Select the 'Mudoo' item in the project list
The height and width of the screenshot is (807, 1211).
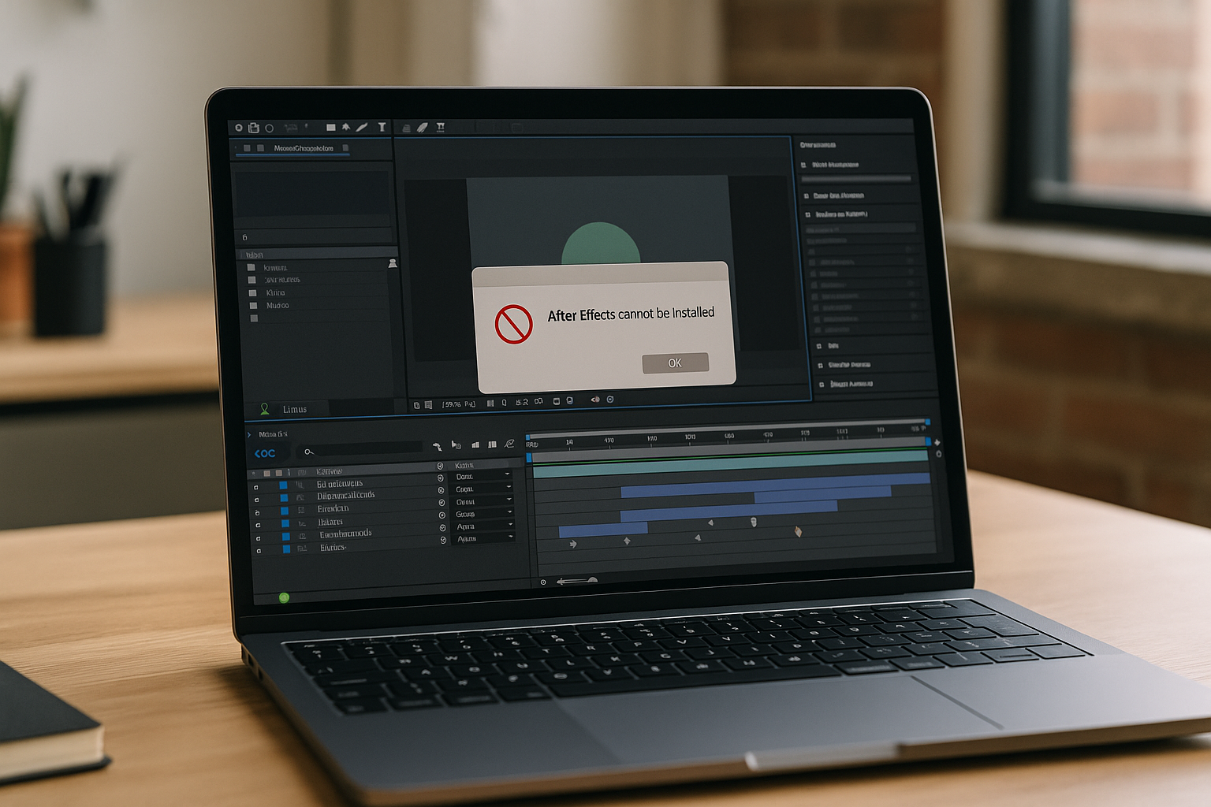coord(278,305)
